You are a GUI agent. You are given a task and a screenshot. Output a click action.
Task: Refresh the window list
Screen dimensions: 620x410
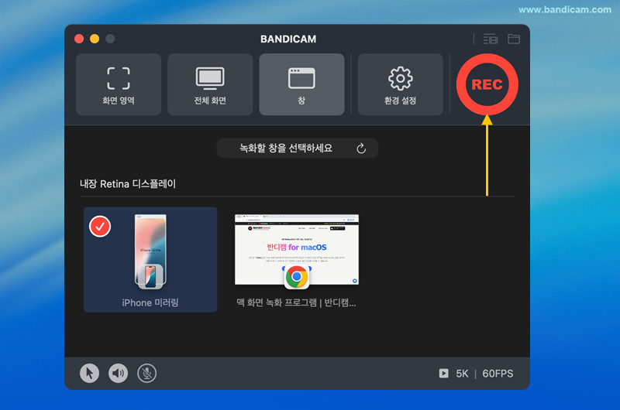361,149
